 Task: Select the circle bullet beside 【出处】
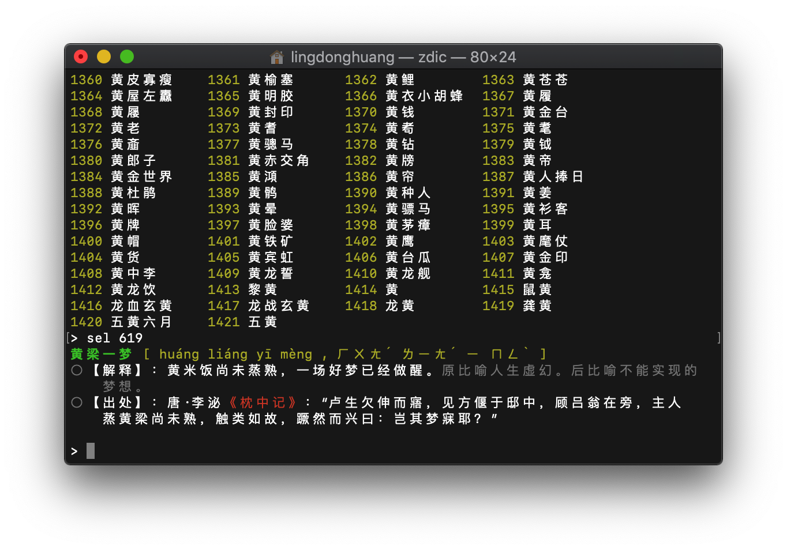click(x=77, y=402)
